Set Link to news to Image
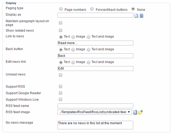Viewport: 172px width, 134px height. tap(73, 37)
